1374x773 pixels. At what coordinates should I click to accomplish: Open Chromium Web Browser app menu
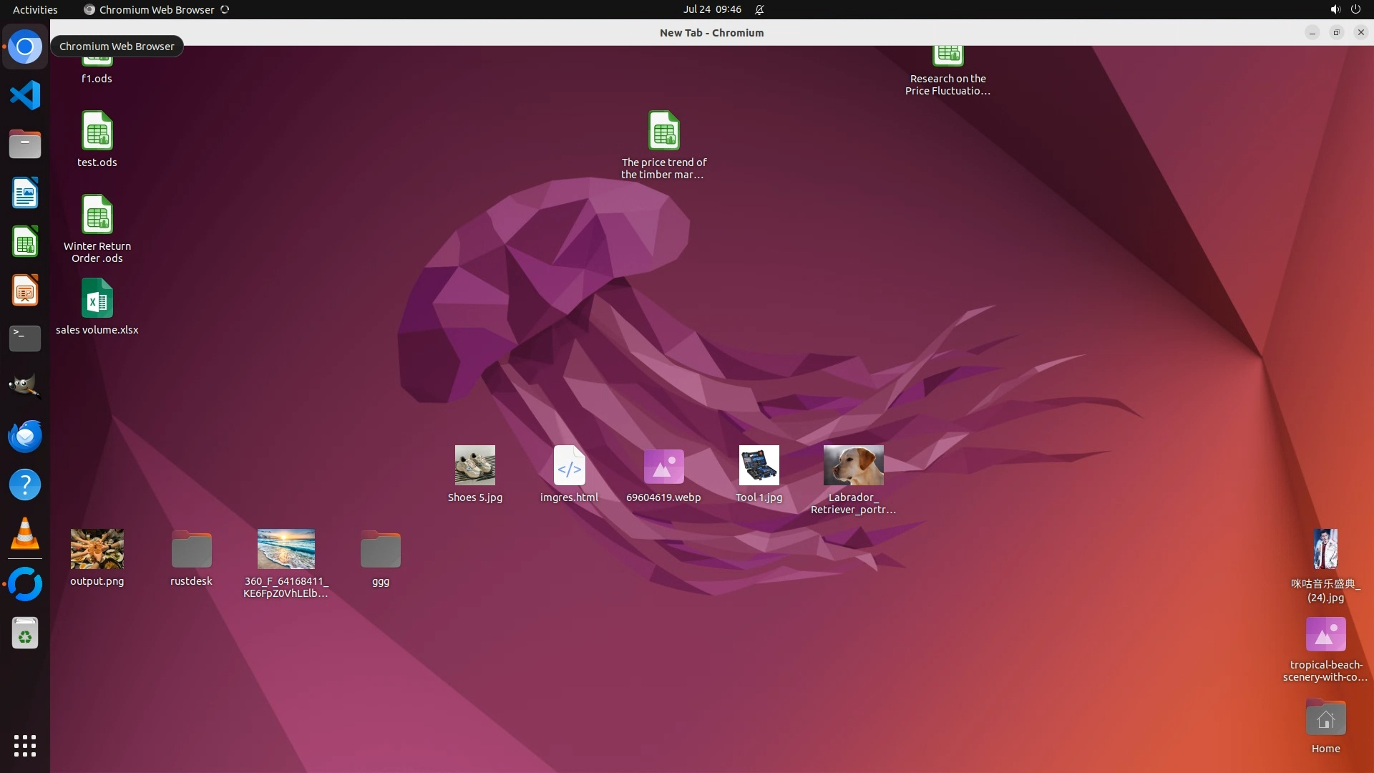pos(156,9)
